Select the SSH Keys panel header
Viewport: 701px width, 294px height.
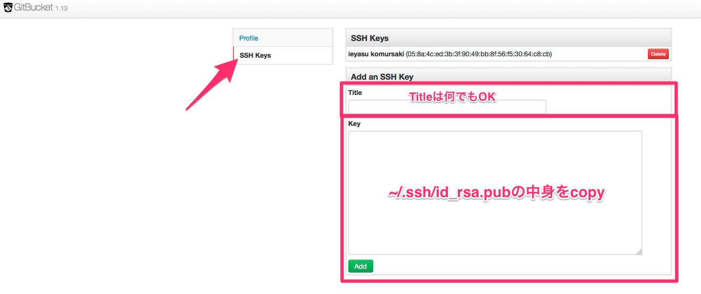[x=369, y=38]
